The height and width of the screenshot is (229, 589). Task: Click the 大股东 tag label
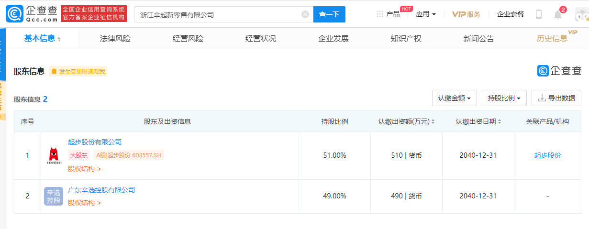(79, 155)
